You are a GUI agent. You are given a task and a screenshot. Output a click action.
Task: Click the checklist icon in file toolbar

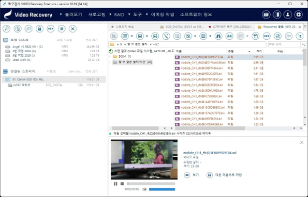click(x=177, y=36)
